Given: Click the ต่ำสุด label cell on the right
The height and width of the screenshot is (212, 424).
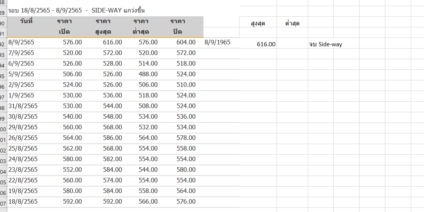Looking at the screenshot, I should [292, 24].
